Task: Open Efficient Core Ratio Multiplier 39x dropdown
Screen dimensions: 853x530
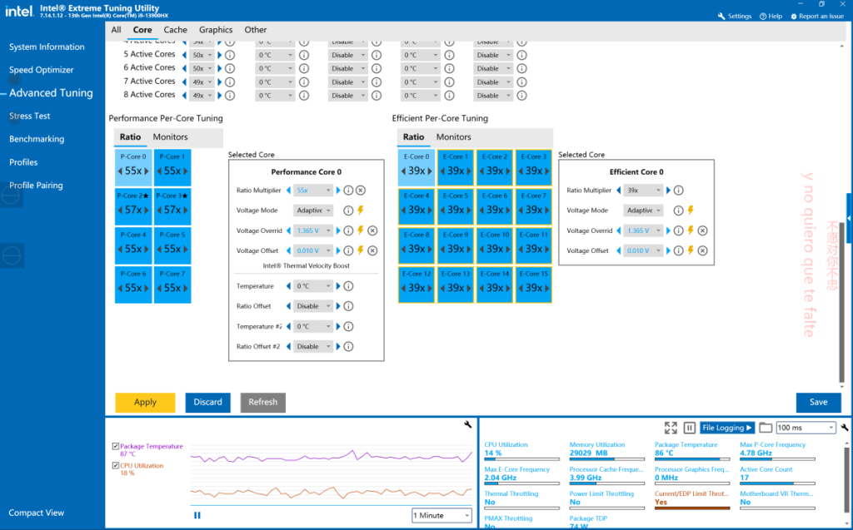Action: pos(644,191)
